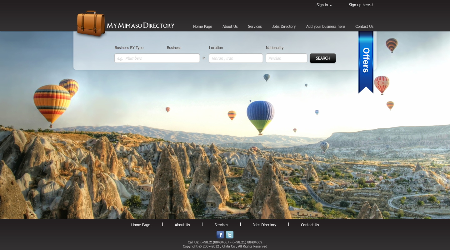Select the Business BY Type search option

(129, 48)
